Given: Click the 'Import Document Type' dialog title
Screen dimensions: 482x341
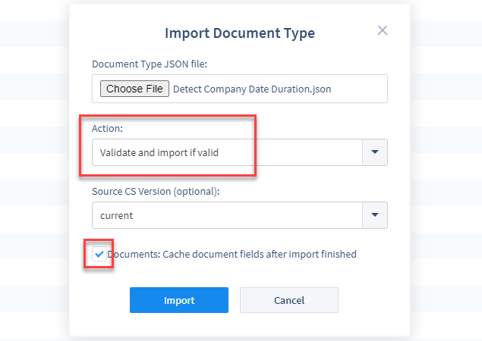Looking at the screenshot, I should coord(240,33).
